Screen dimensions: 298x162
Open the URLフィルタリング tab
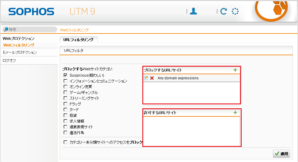click(x=78, y=40)
